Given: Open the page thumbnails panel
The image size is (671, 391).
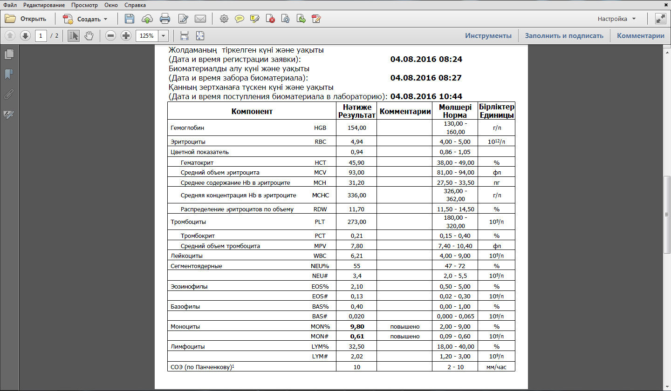Looking at the screenshot, I should pyautogui.click(x=9, y=54).
